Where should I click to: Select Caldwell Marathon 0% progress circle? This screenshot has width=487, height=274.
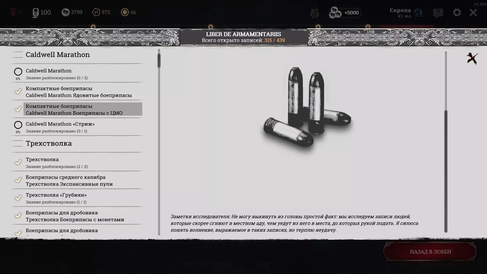point(18,72)
